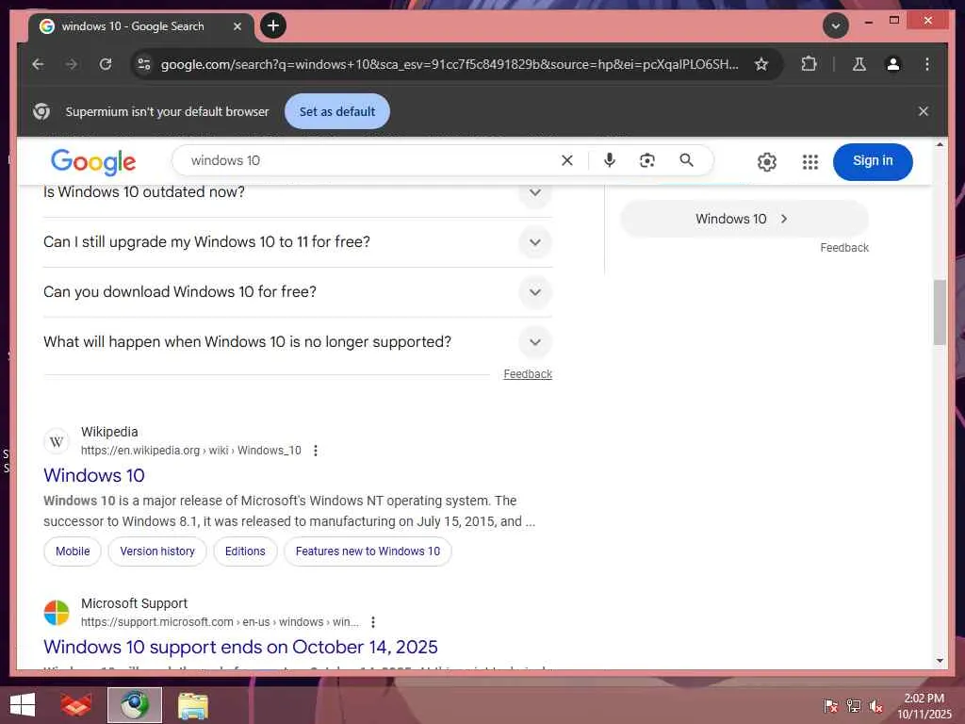Click the muted volume tray icon
Screen dimensions: 965x724
tap(875, 706)
